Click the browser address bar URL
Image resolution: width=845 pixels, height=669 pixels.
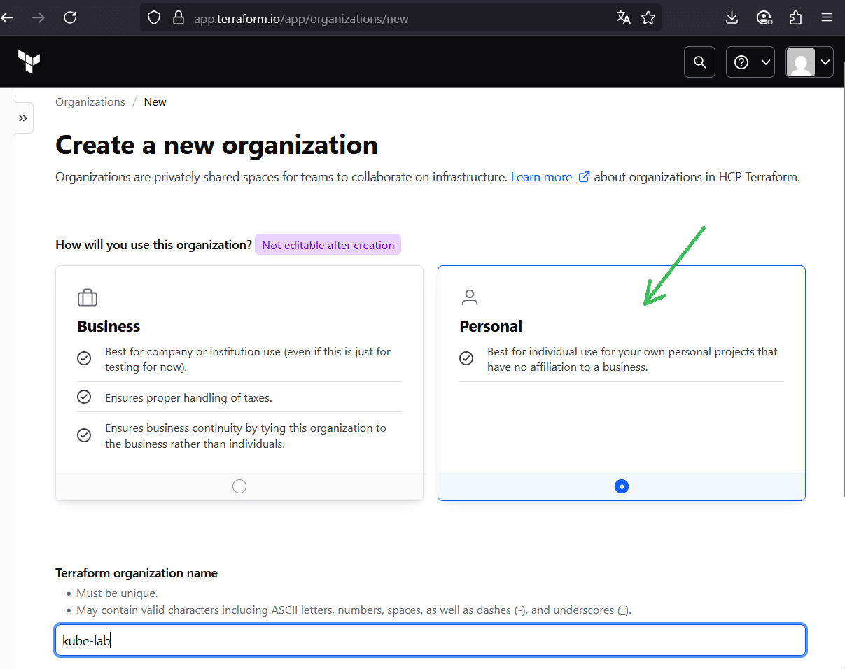pos(301,19)
